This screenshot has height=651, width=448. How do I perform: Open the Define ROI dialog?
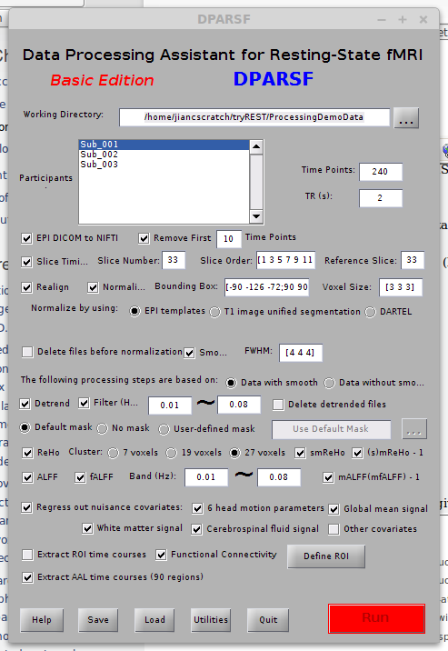326,556
